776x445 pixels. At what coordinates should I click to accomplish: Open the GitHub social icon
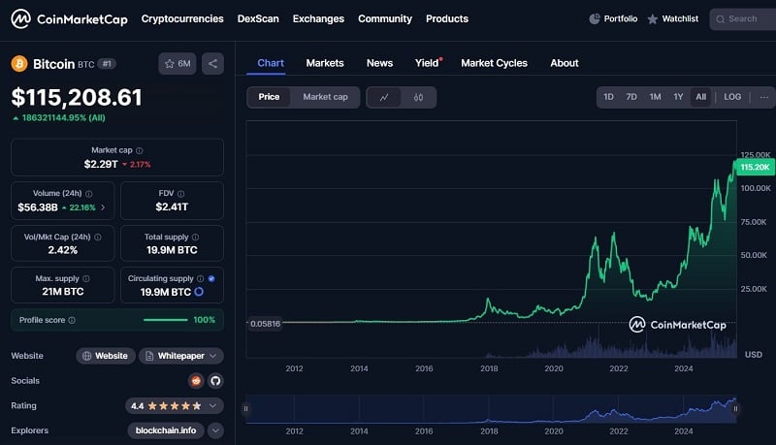tap(215, 381)
